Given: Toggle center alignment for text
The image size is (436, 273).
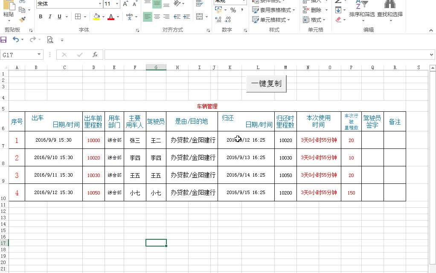Looking at the screenshot, I should (157, 17).
